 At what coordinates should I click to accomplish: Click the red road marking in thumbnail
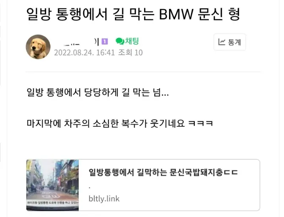click(49, 195)
